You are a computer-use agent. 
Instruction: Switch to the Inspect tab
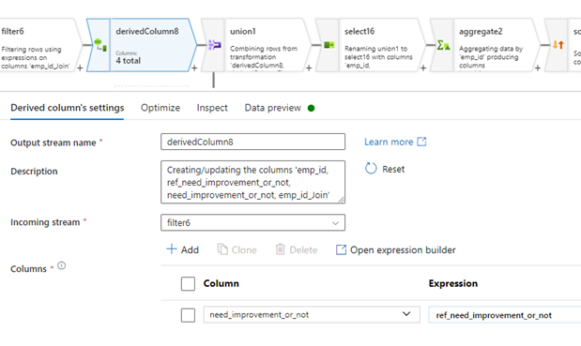click(212, 108)
